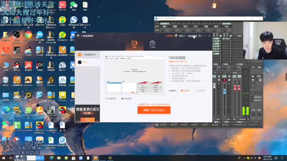287x161 pixels.
Task: Open the WeGame desktop shortcut
Action: click(x=51, y=82)
